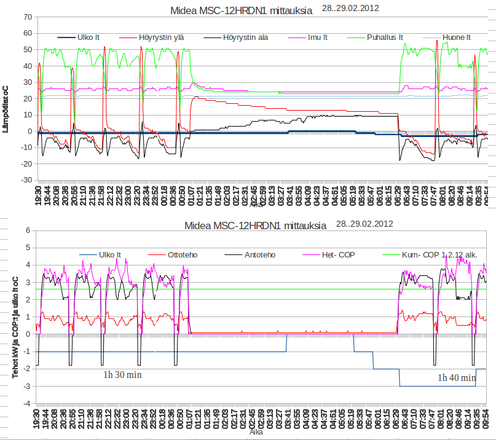Select the "1h 30 min" annotation
Viewport: 496px width, 440px height.
pyautogui.click(x=123, y=374)
